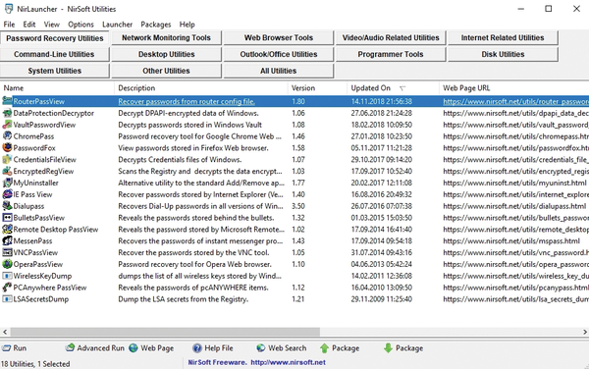Switch to Web Browser Tools category
589x369 pixels.
[x=279, y=37]
